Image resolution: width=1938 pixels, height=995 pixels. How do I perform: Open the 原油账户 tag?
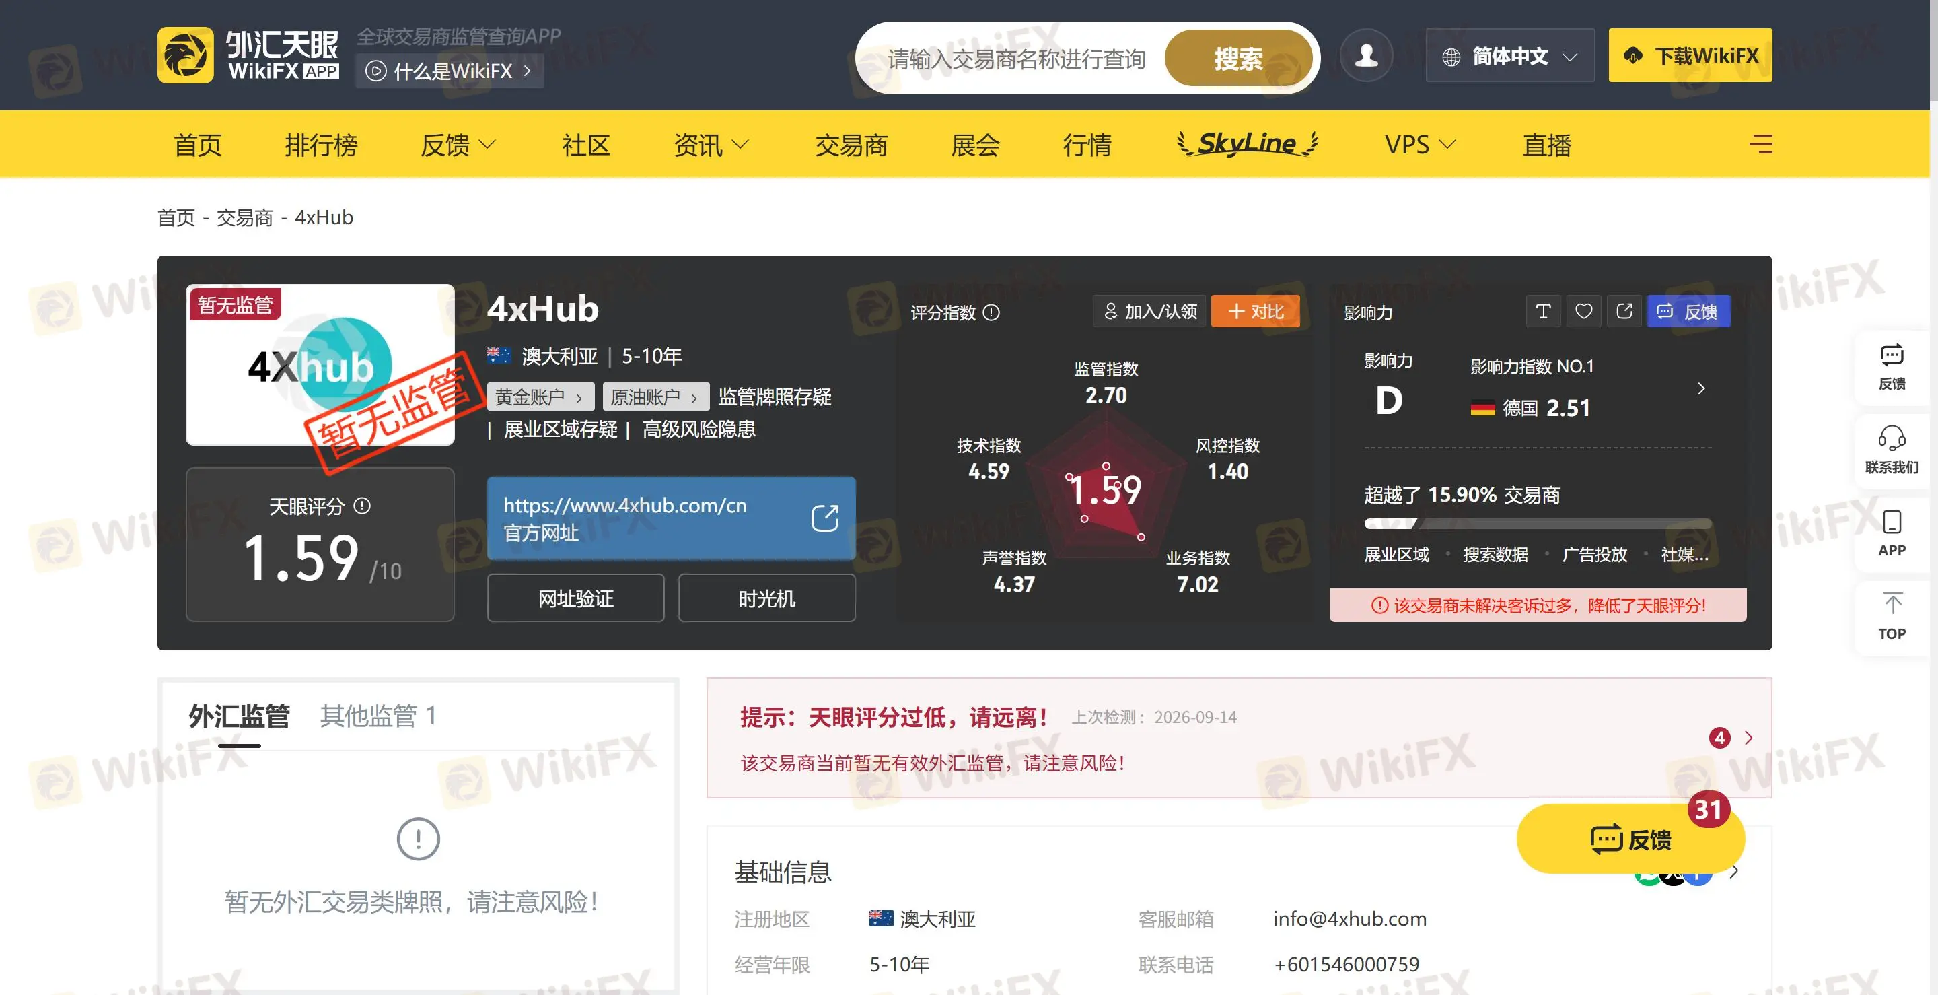point(655,397)
